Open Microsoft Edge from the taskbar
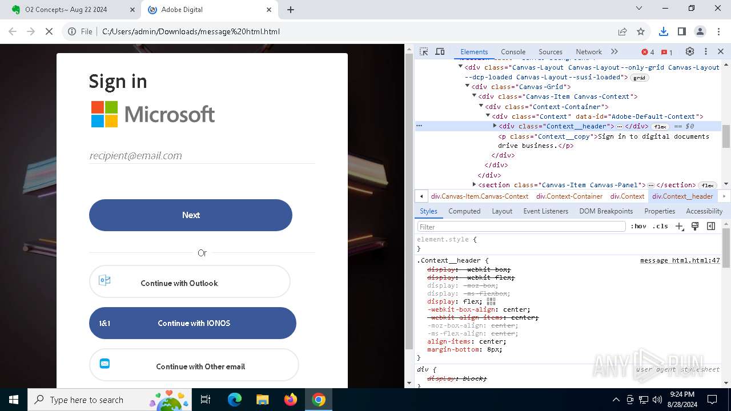Screen dimensions: 731x411 [x=235, y=400]
